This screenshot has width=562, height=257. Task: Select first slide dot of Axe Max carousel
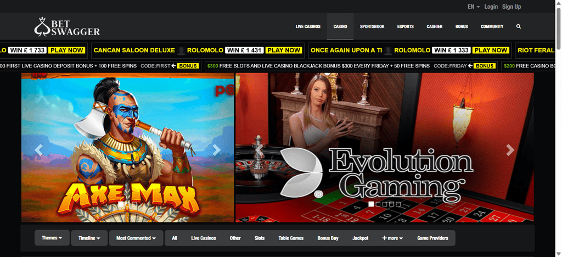pos(121,204)
